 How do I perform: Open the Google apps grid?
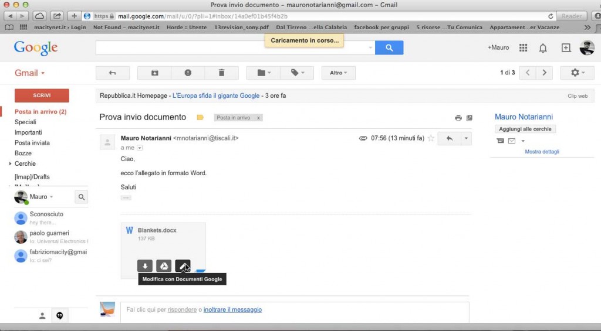(x=523, y=47)
